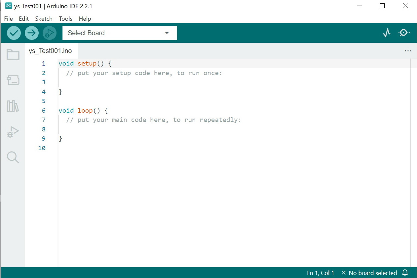Click the void setup() line
The image size is (417, 278).
(85, 64)
